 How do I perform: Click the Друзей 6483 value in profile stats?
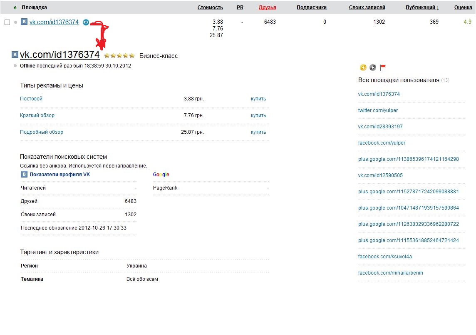pyautogui.click(x=131, y=201)
